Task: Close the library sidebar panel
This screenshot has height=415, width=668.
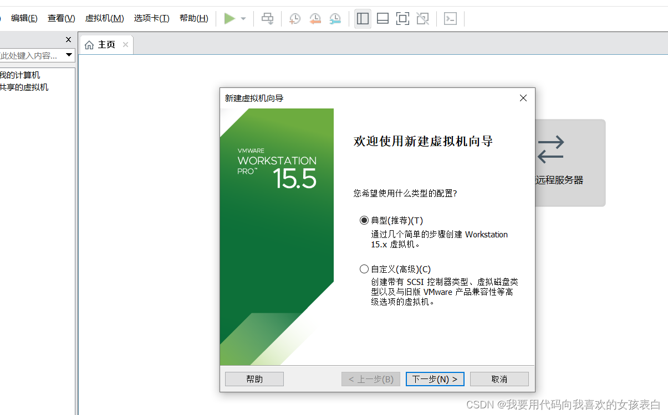Action: [68, 40]
